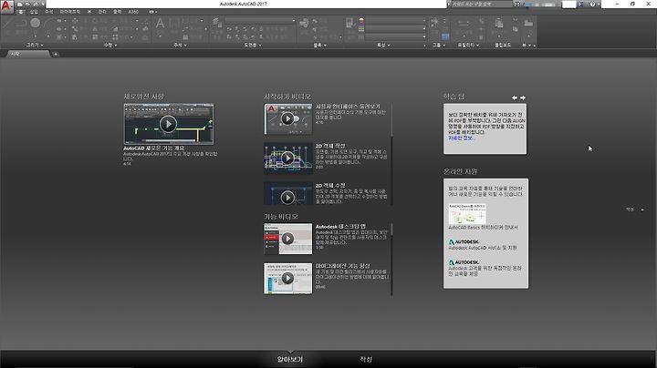Select the Line tool in the ribbon

click(7, 24)
